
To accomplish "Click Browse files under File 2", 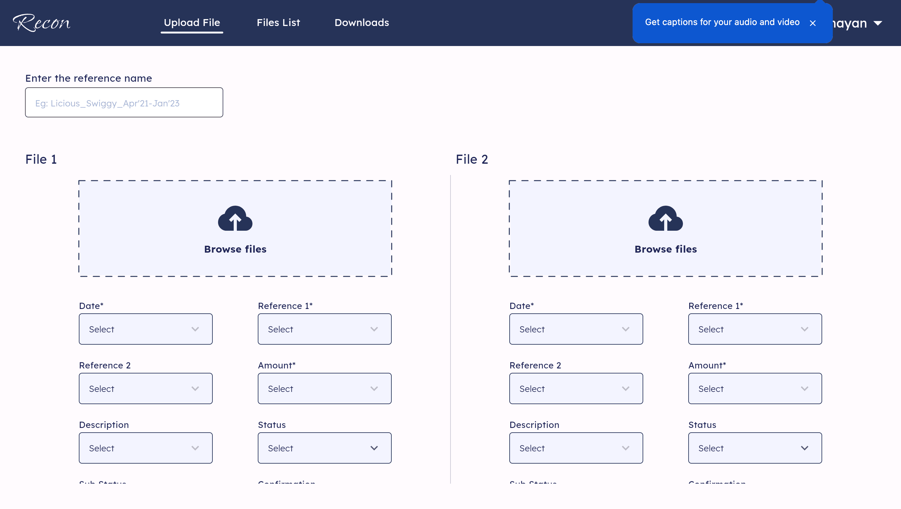I will point(665,249).
